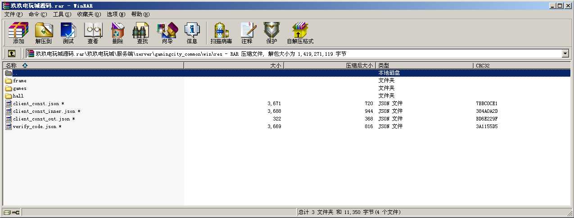The width and height of the screenshot is (574, 218).
Task: Click CRC32 value 3A1155D5
Action: (x=487, y=127)
